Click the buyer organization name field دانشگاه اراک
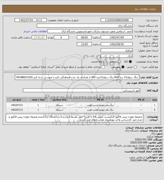The image size is (164, 180). pos(85,26)
